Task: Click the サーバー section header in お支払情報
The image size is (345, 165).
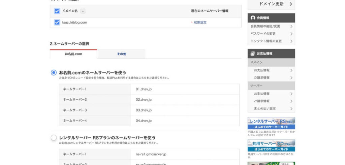Action: [x=271, y=86]
